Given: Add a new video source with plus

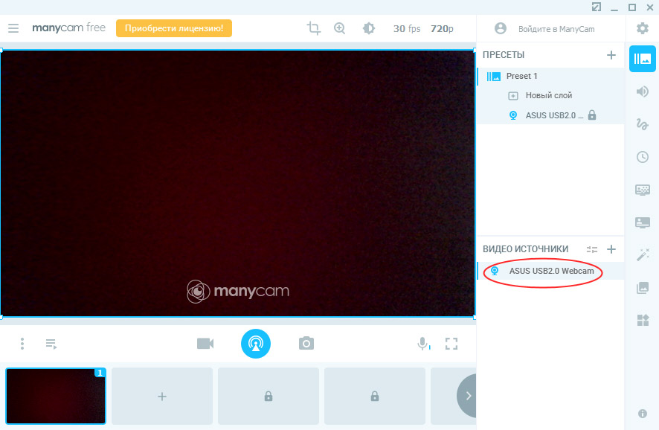Looking at the screenshot, I should coord(611,249).
